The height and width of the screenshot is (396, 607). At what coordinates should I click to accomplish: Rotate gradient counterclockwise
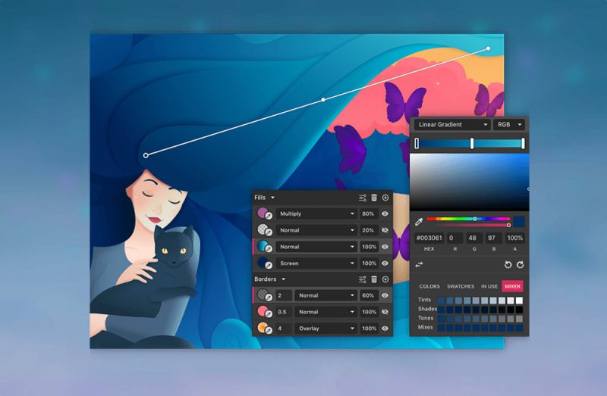point(508,265)
